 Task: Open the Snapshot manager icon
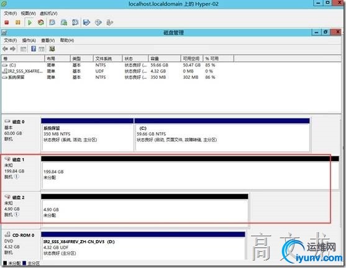point(75,22)
